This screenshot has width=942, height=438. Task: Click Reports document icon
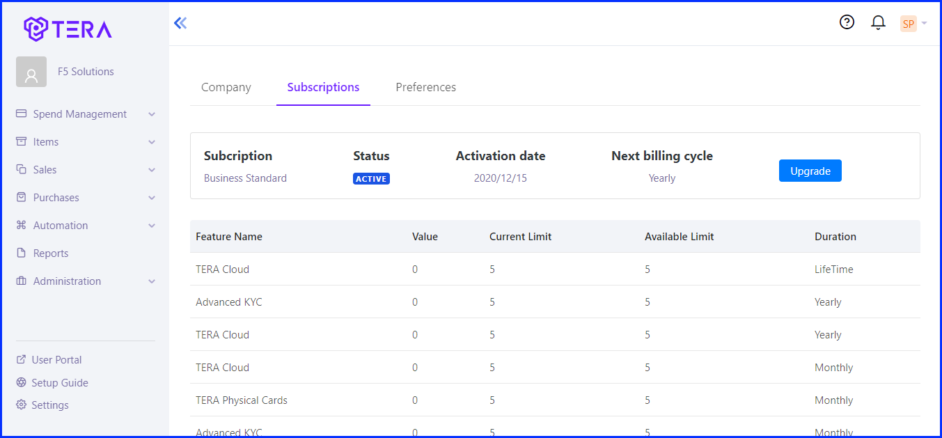(x=21, y=253)
